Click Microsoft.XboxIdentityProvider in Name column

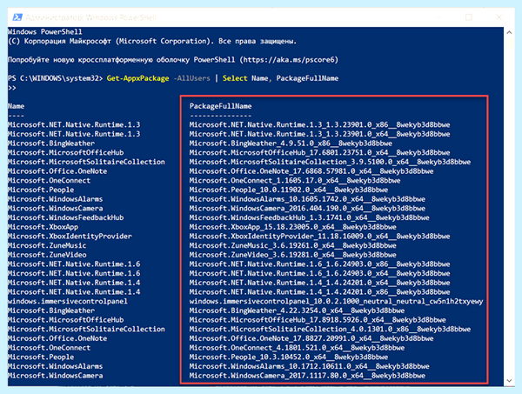(70, 237)
